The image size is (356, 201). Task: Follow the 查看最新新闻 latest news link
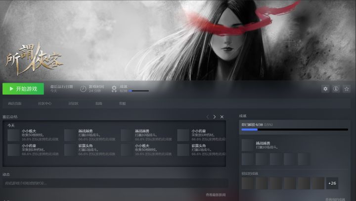216,195
